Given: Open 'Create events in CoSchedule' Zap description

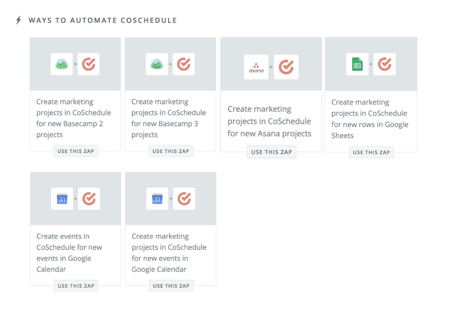Looking at the screenshot, I should tap(69, 253).
